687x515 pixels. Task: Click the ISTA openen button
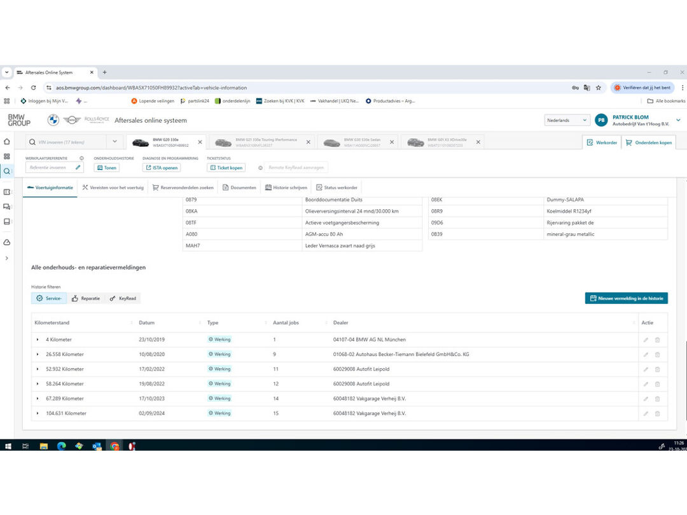[x=162, y=168]
